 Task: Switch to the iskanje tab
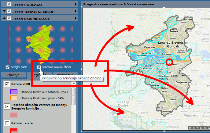(13, 75)
